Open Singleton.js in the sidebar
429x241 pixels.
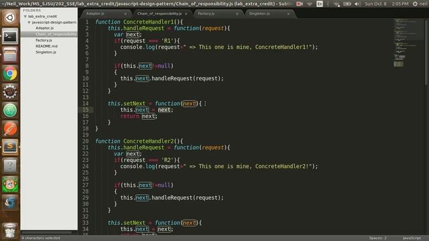[46, 52]
